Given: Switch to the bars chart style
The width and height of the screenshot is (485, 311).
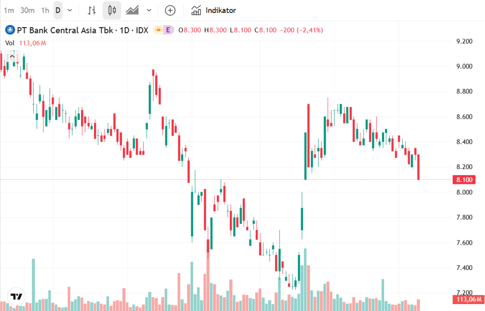Looking at the screenshot, I should tap(92, 10).
